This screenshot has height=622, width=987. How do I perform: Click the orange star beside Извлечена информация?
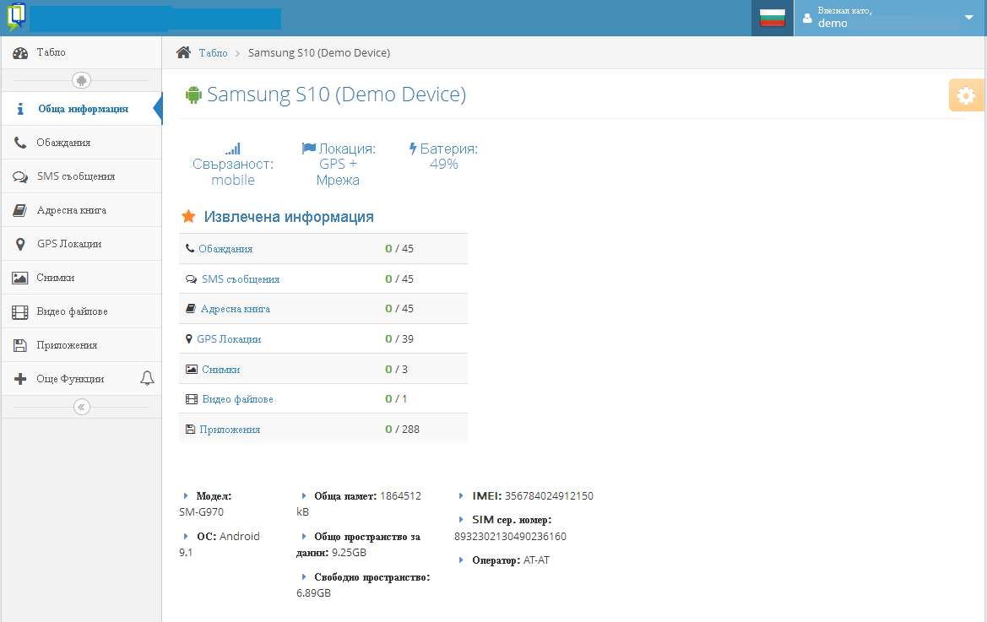click(188, 216)
